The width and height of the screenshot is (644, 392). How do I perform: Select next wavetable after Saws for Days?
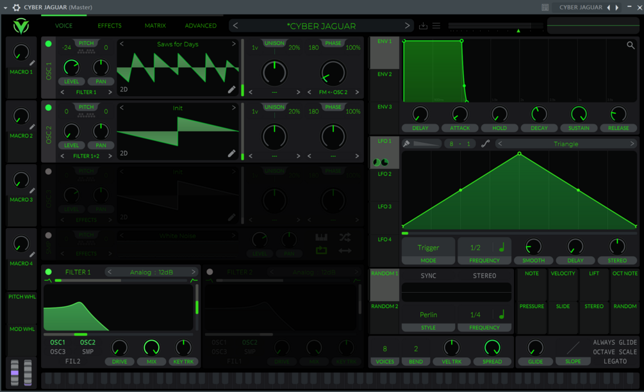point(233,44)
